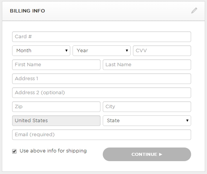Select the Last Name field

click(147, 65)
